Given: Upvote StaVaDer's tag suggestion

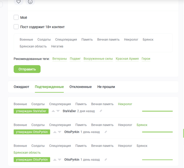Looking at the screenshot, I should tap(53, 111).
